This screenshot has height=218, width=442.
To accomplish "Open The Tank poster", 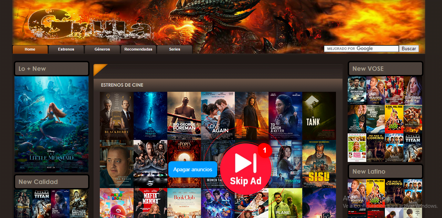I will pyautogui.click(x=319, y=116).
